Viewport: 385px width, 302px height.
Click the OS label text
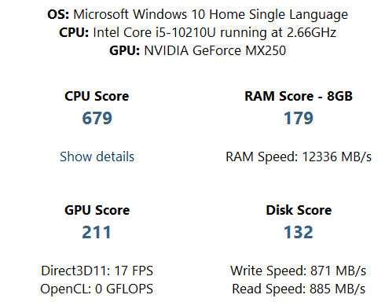(x=58, y=14)
